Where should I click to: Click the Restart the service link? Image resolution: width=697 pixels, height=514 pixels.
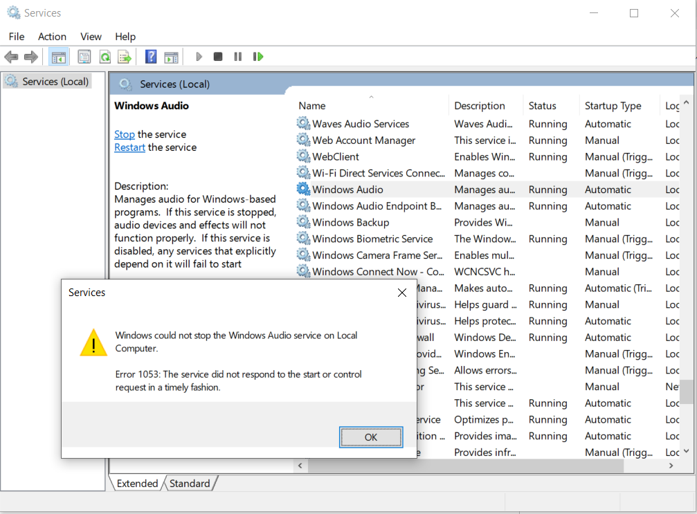click(130, 147)
